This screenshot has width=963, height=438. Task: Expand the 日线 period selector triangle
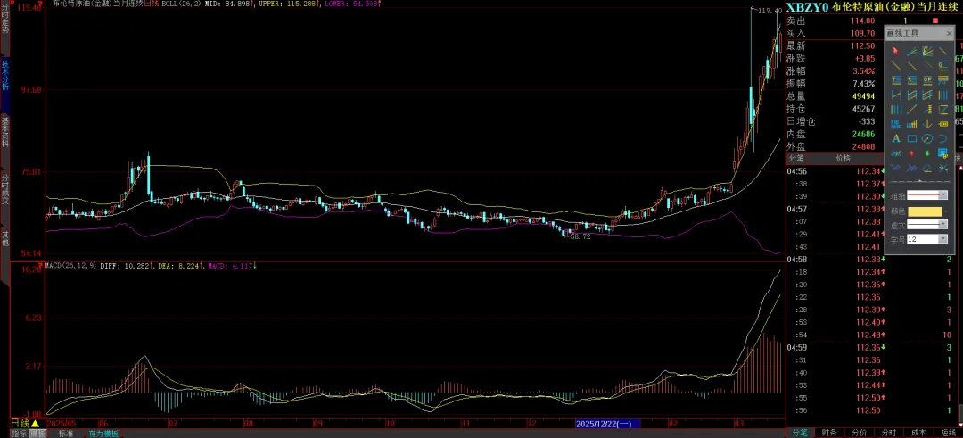[35, 423]
